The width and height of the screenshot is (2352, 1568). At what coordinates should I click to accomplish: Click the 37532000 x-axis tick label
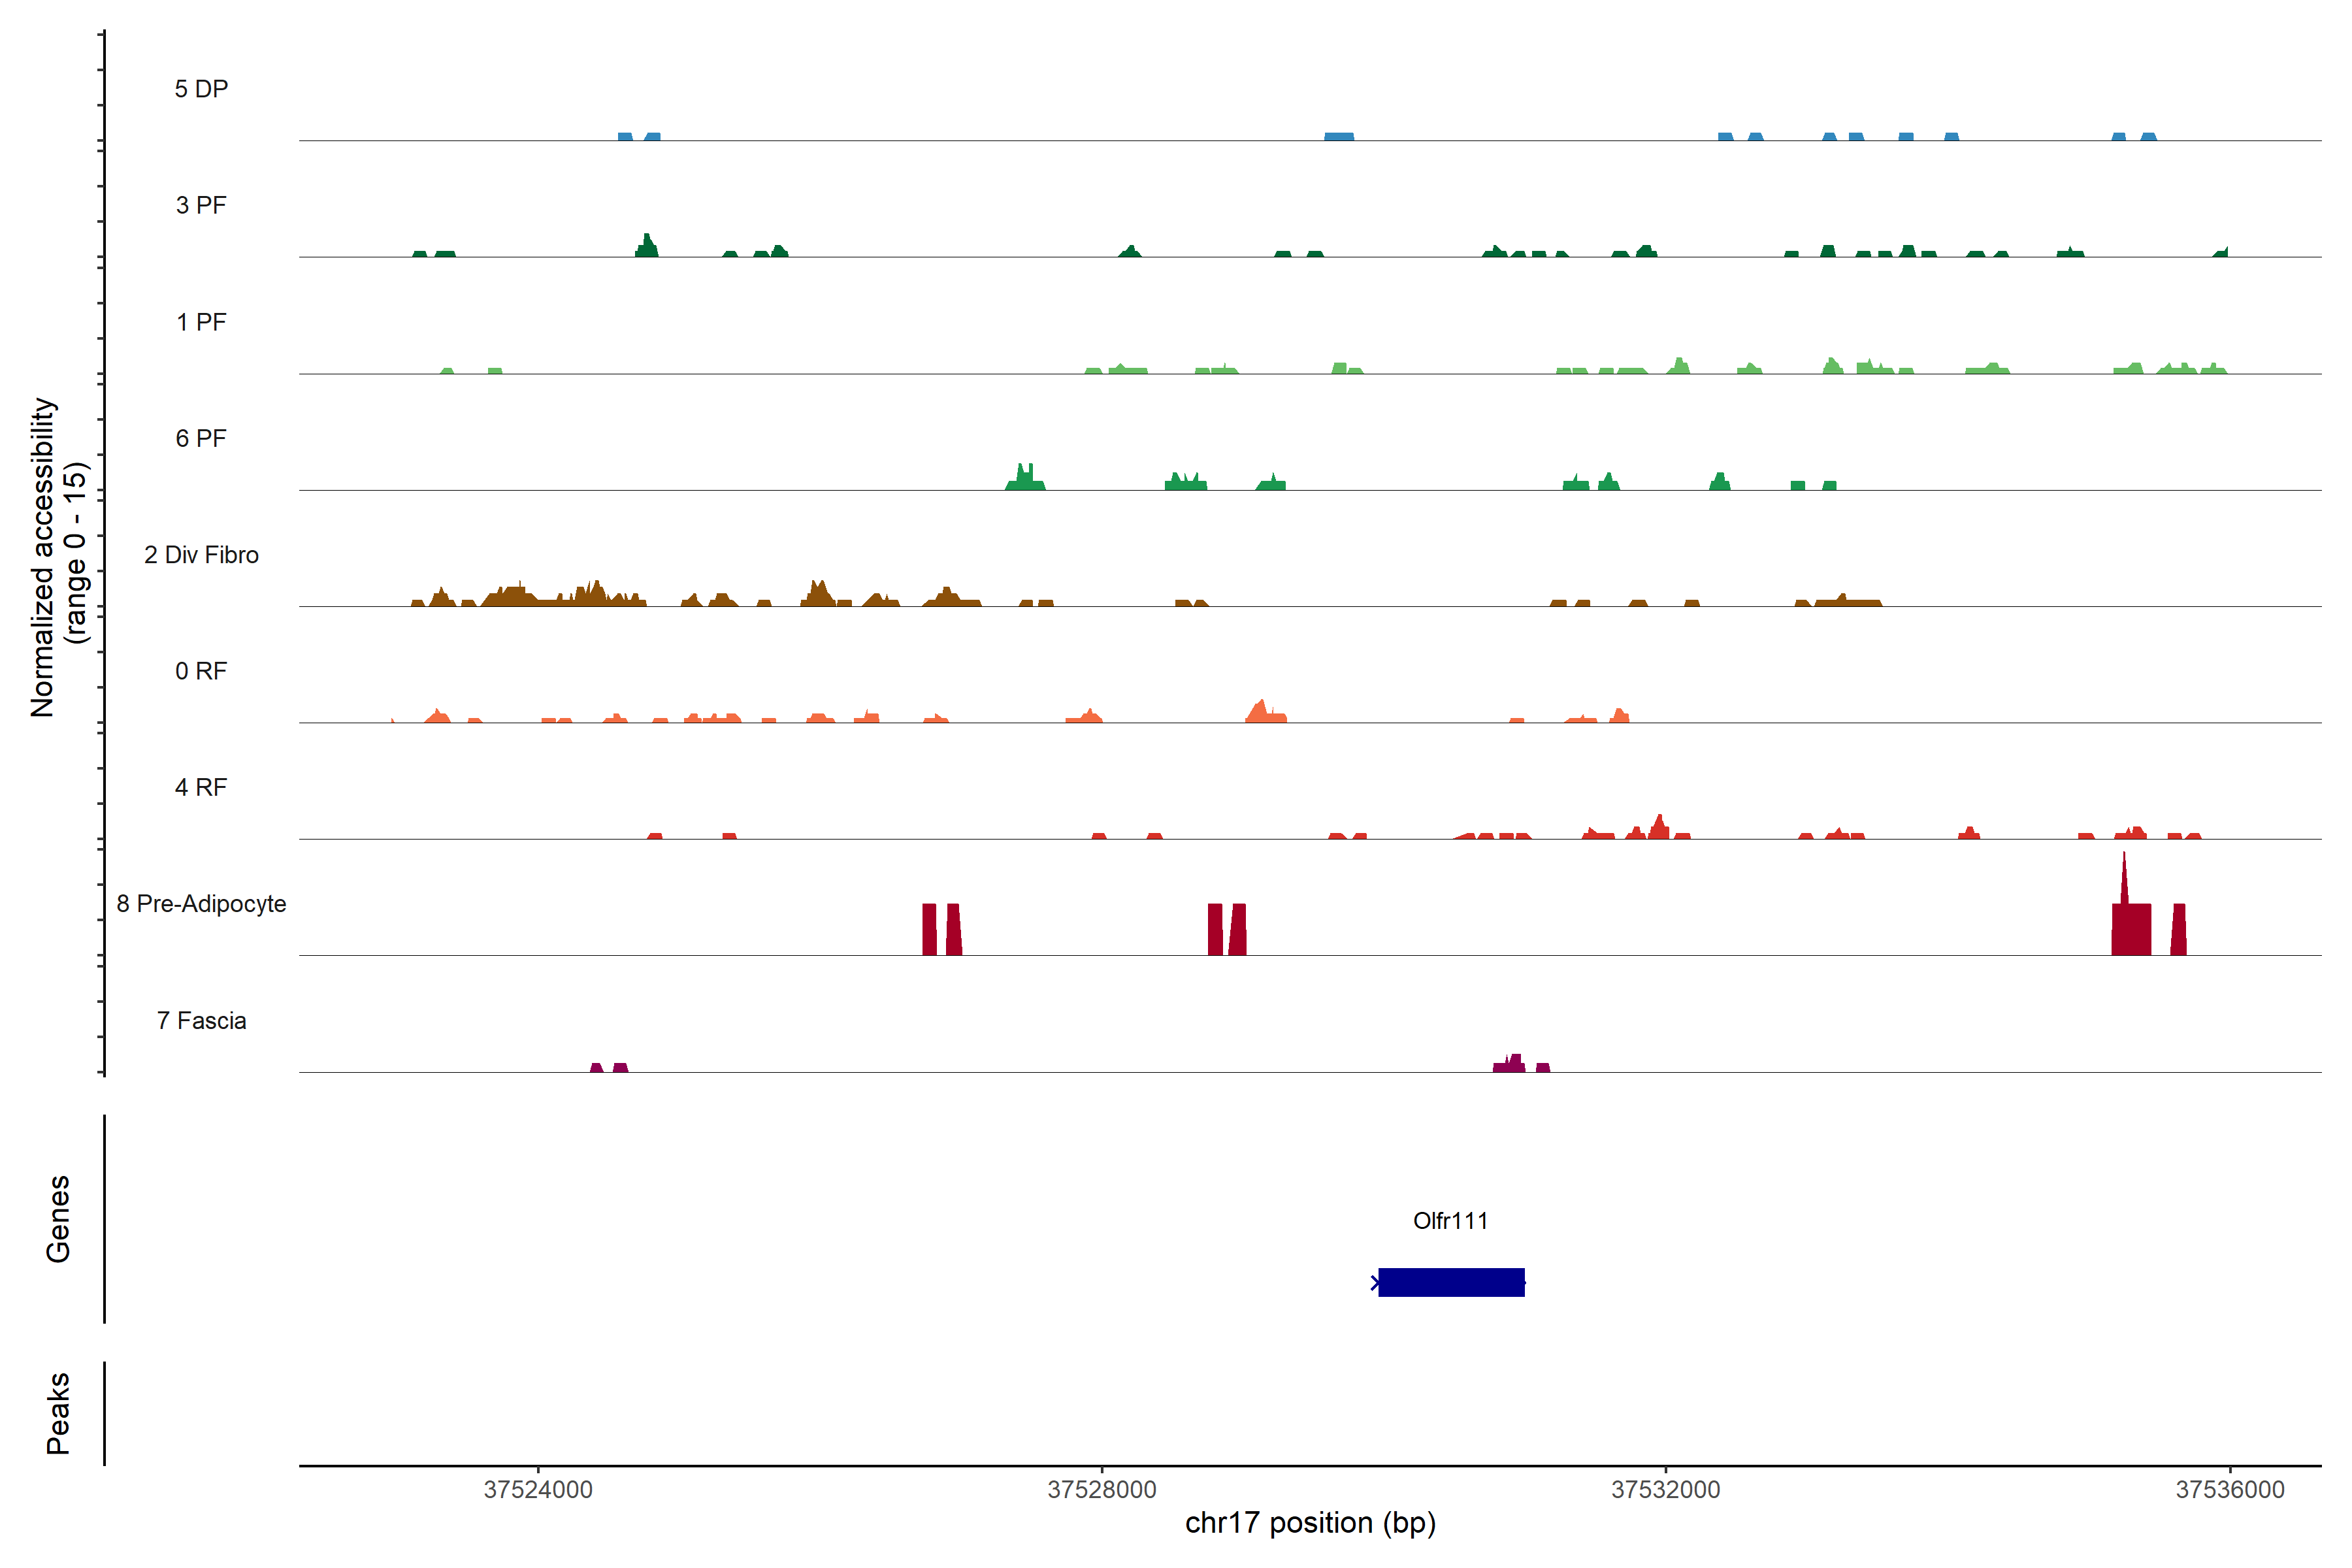pos(1666,1490)
